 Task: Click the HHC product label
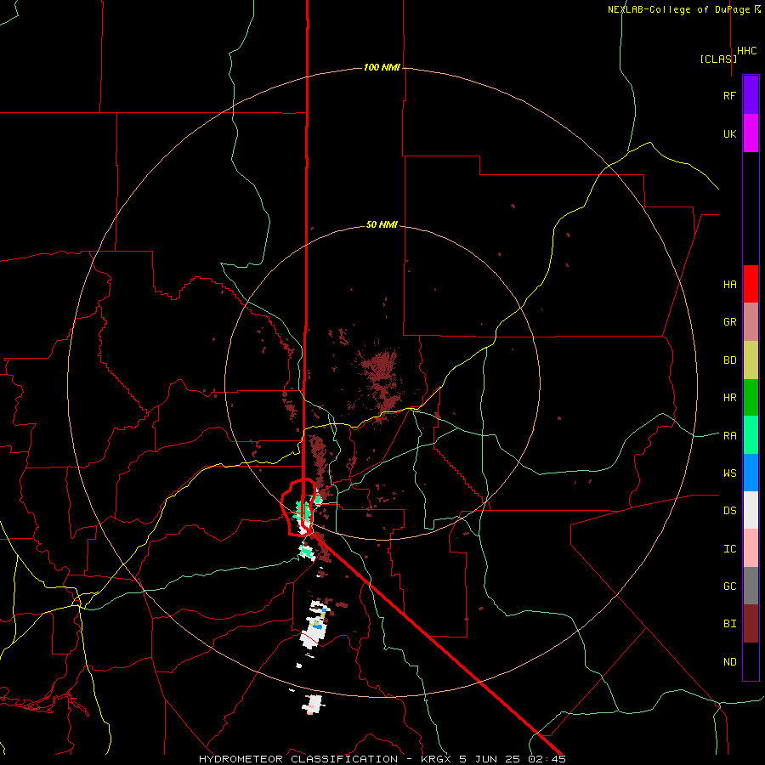pos(747,51)
